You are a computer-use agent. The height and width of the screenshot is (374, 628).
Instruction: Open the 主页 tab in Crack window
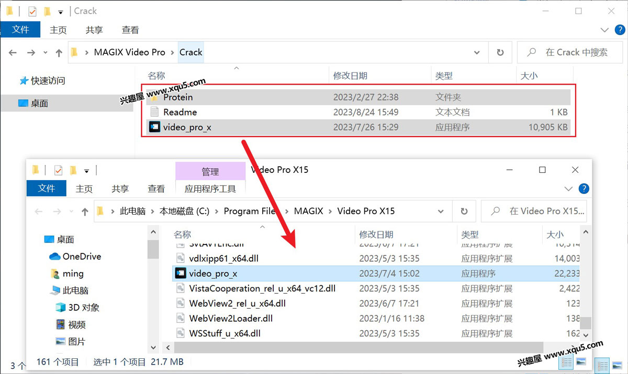[x=59, y=30]
